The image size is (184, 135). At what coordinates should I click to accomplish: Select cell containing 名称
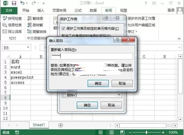pyautogui.click(x=21, y=62)
